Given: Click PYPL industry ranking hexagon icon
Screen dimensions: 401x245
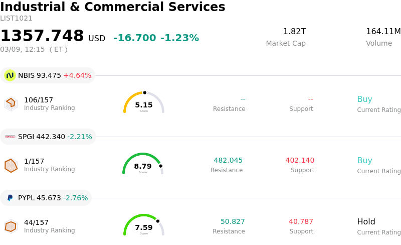Looking at the screenshot, I should (11, 226).
